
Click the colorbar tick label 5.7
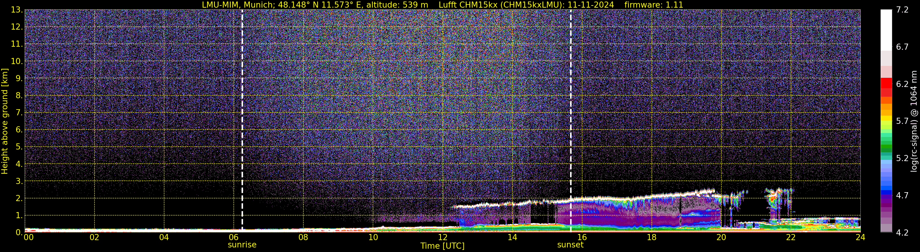(x=902, y=121)
